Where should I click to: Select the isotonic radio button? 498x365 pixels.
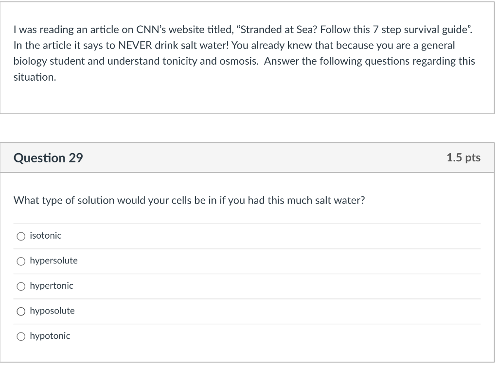tap(21, 236)
